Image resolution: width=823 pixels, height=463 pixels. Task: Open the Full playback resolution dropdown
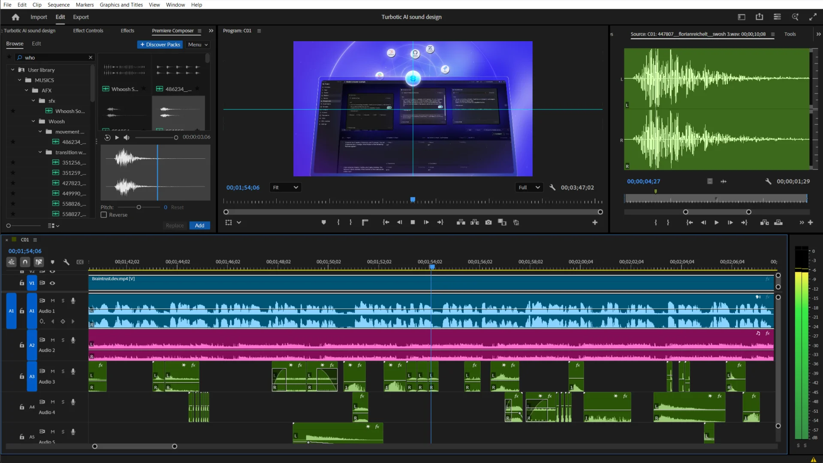pos(529,188)
